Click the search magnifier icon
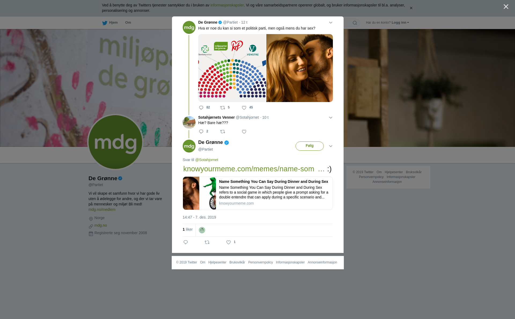The width and height of the screenshot is (515, 319). tap(355, 23)
